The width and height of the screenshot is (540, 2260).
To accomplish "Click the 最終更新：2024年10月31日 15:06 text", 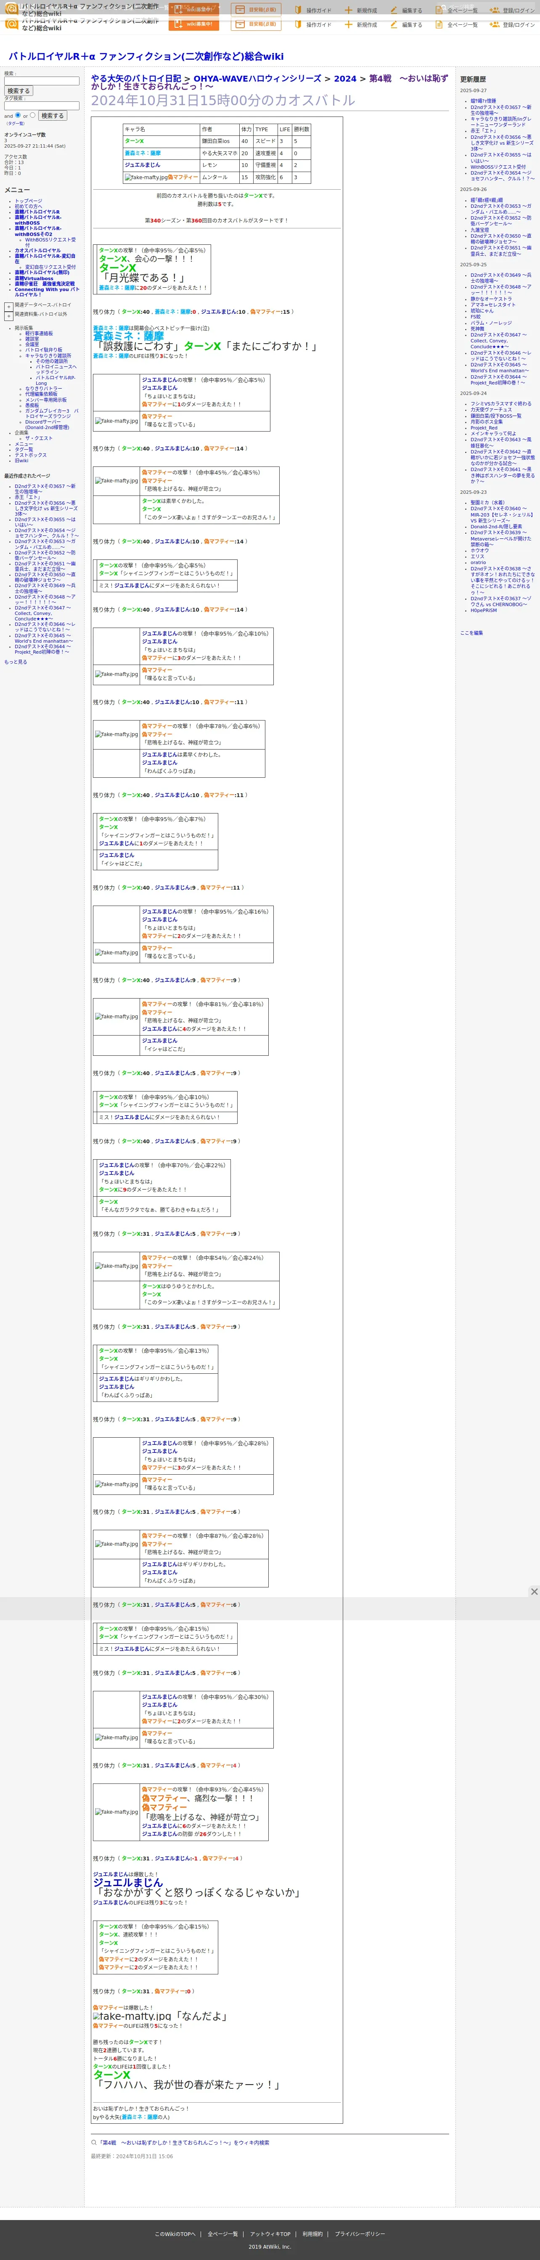I will coord(132,2157).
